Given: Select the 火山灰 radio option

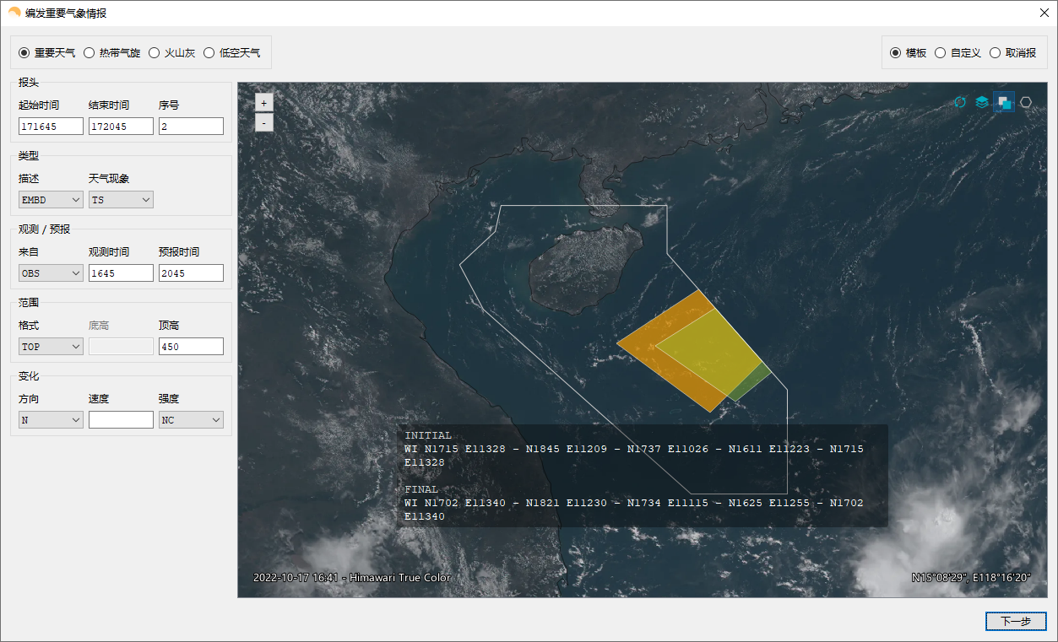Looking at the screenshot, I should (171, 52).
